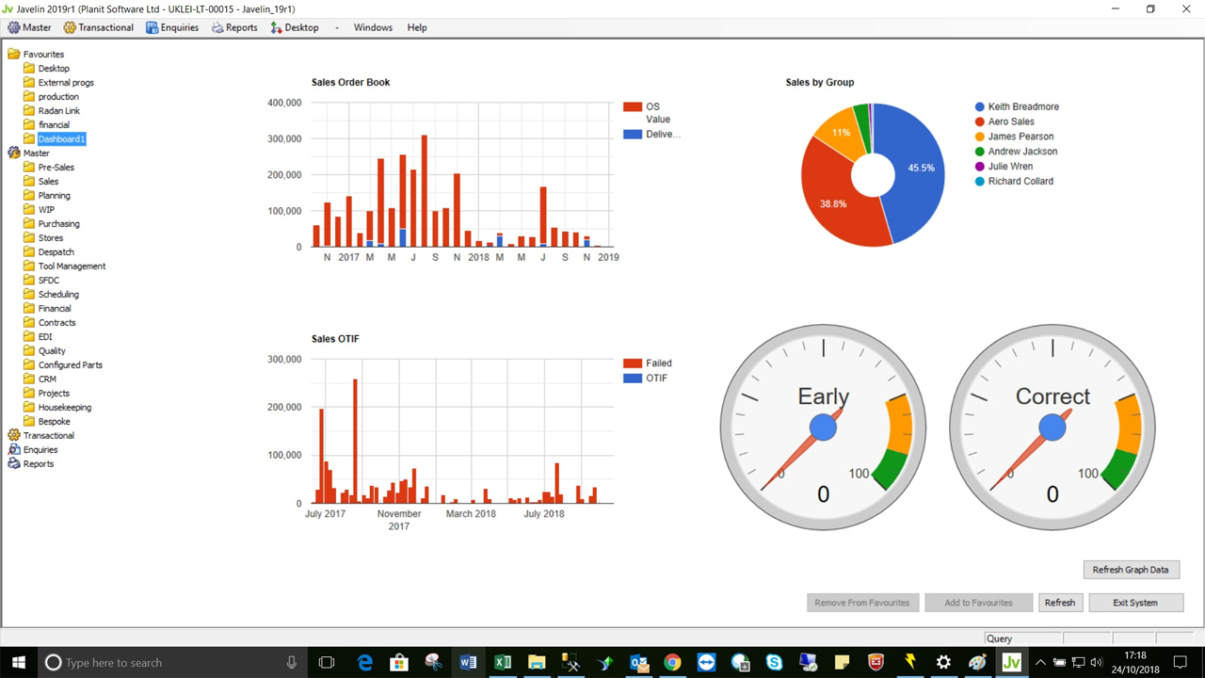1205x678 pixels.
Task: Click the Planning folder icon
Action: (x=29, y=195)
